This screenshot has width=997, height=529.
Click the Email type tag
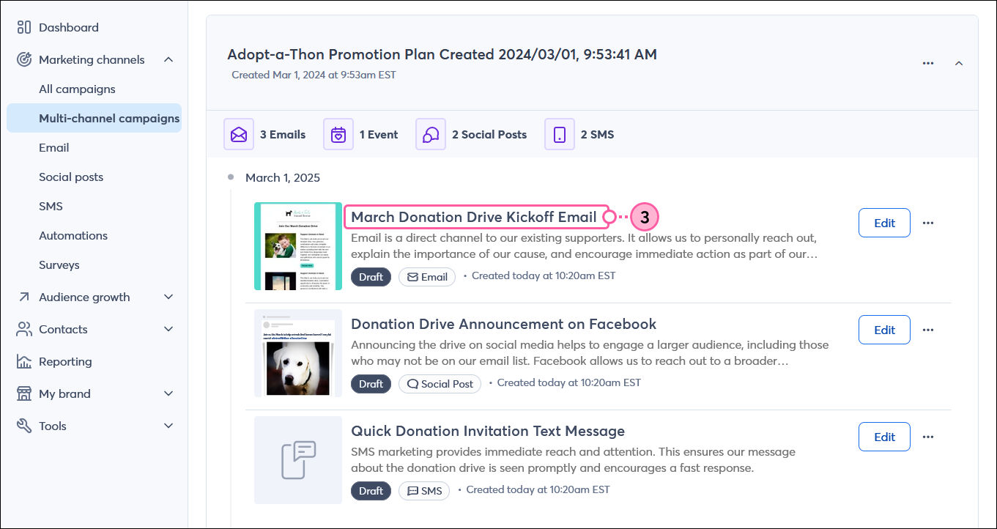427,277
